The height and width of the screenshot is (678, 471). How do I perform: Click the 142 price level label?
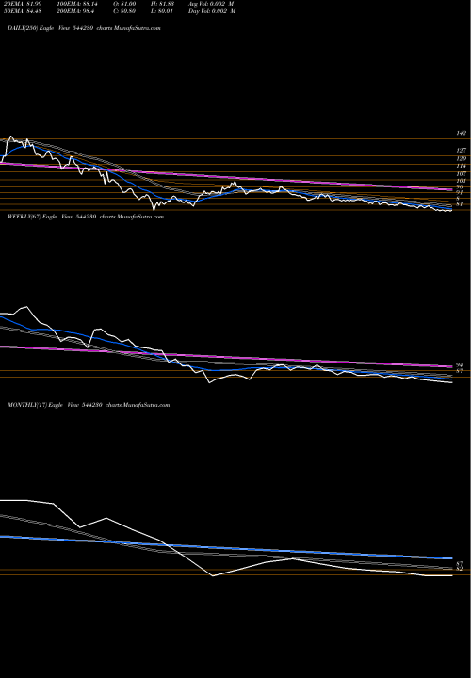tap(462, 134)
